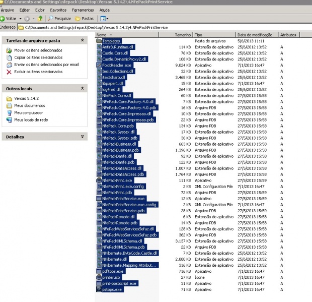The width and height of the screenshot is (312, 302).
Task: Click the Voltar back arrow icon
Action: (x=3, y=18)
